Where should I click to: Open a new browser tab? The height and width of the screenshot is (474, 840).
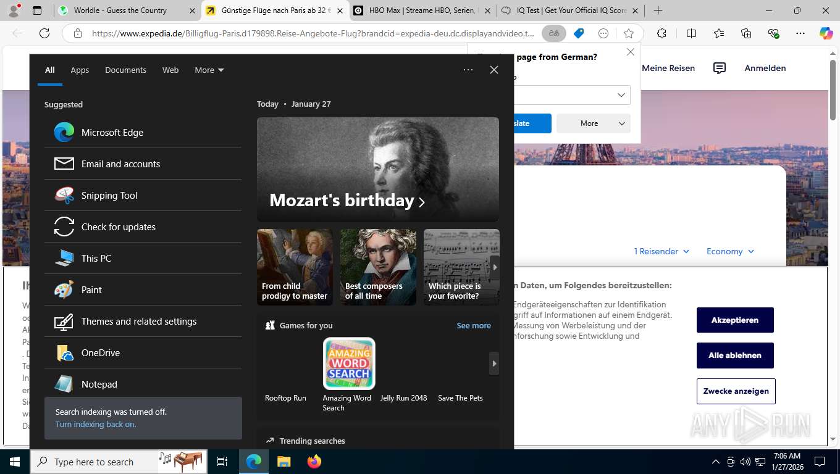pyautogui.click(x=658, y=10)
